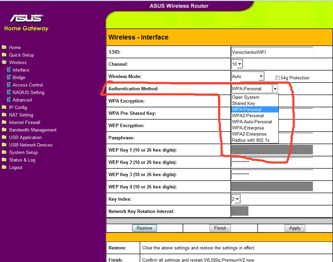Click the page icon beside Access Control
The image size is (333, 262).
click(9, 85)
